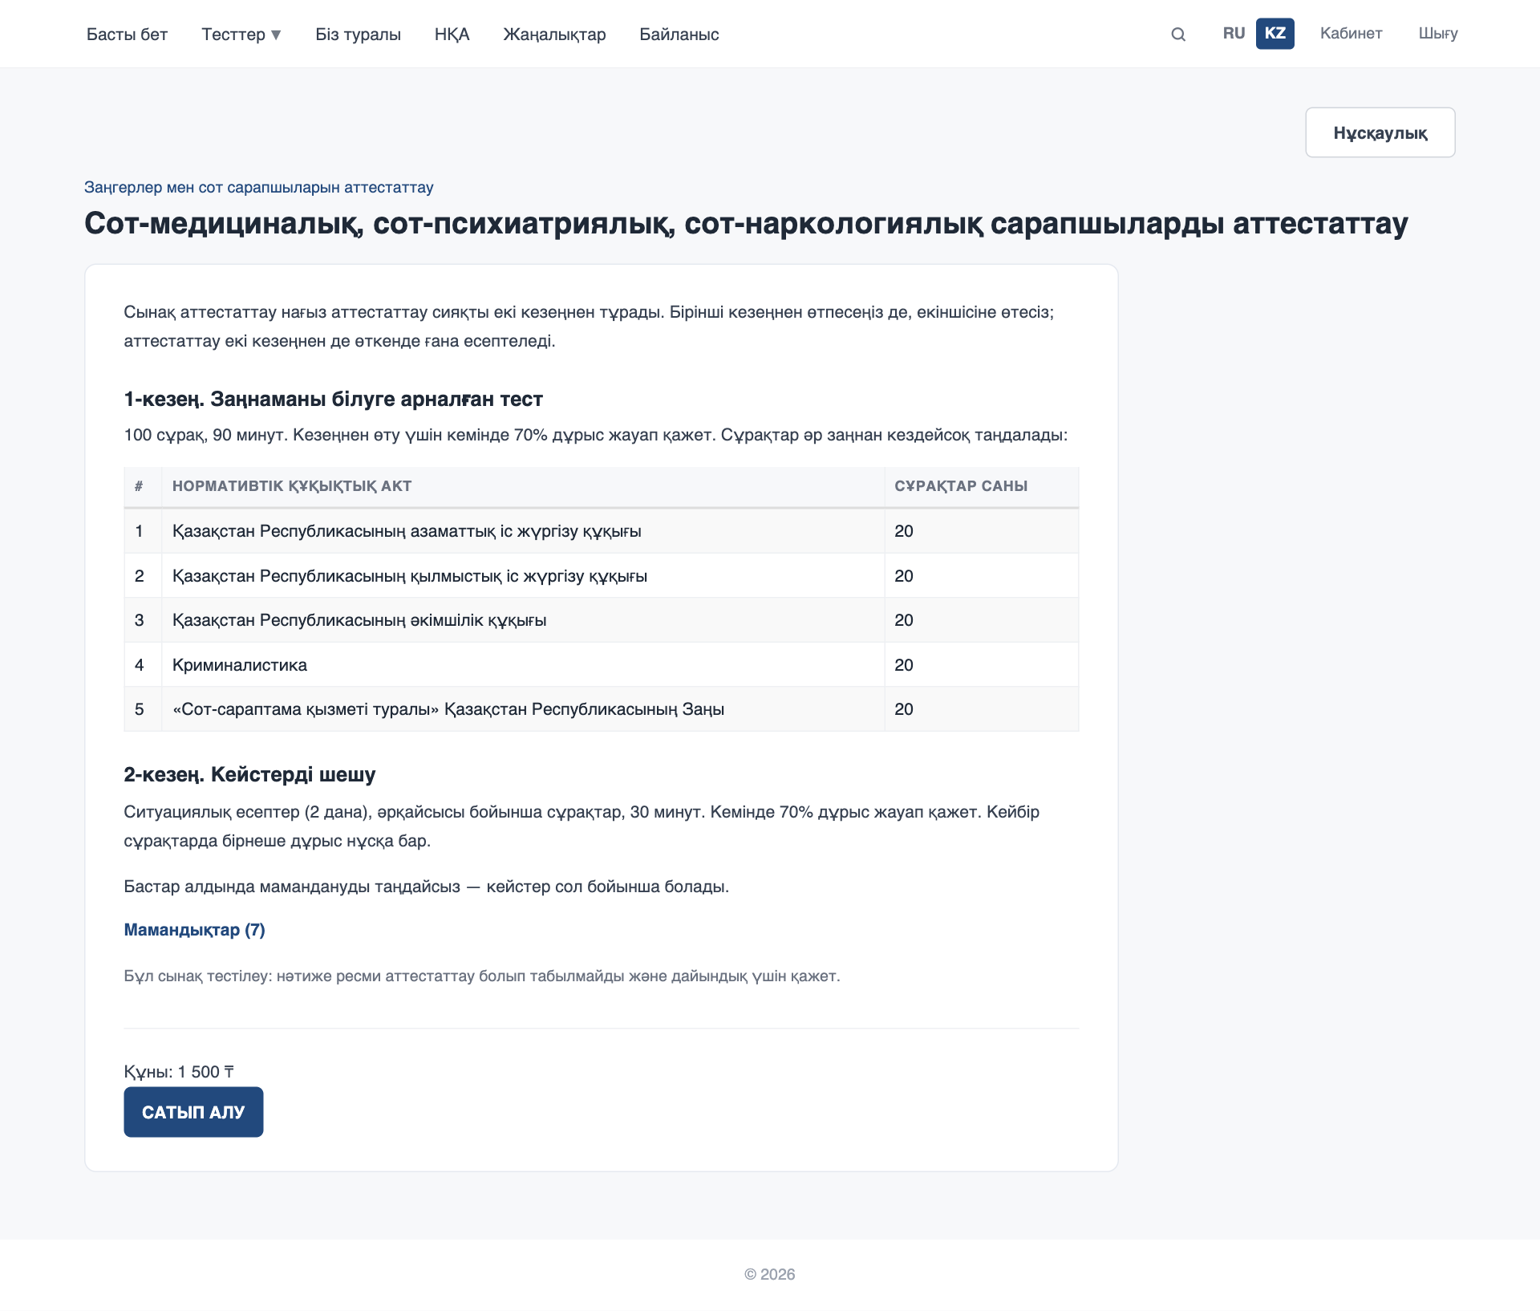Switch language to RU
The height and width of the screenshot is (1311, 1540).
pyautogui.click(x=1234, y=34)
